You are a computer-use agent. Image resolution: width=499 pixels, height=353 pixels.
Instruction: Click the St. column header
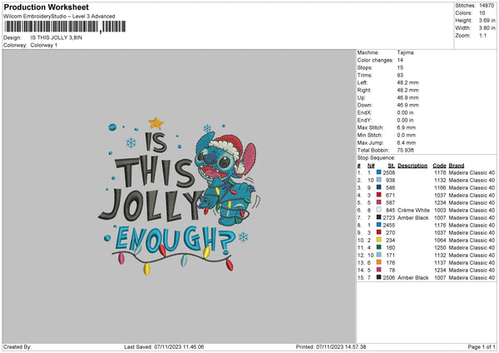coord(391,166)
